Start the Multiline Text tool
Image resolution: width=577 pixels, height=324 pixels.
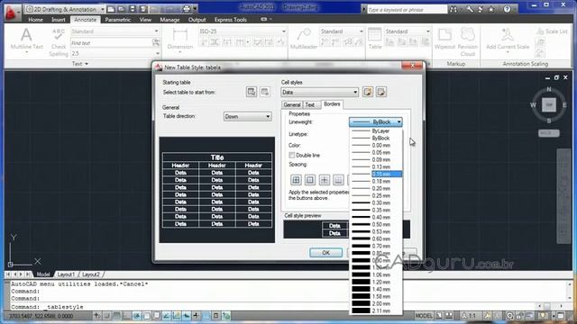click(x=26, y=40)
